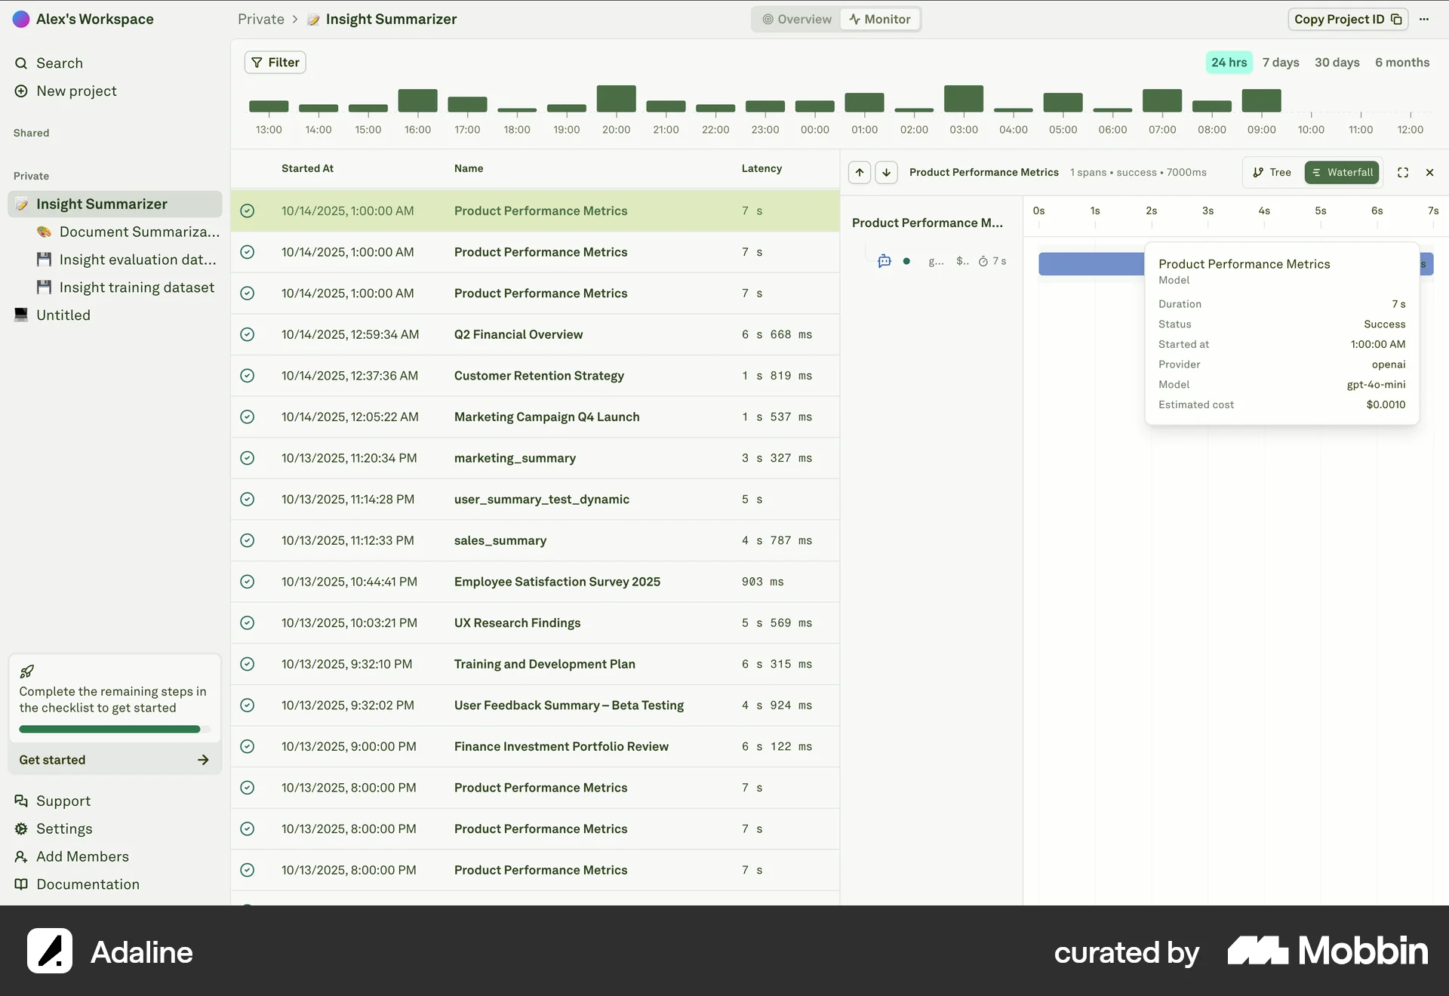
Task: Open the marketing_summary trace
Action: (535, 458)
